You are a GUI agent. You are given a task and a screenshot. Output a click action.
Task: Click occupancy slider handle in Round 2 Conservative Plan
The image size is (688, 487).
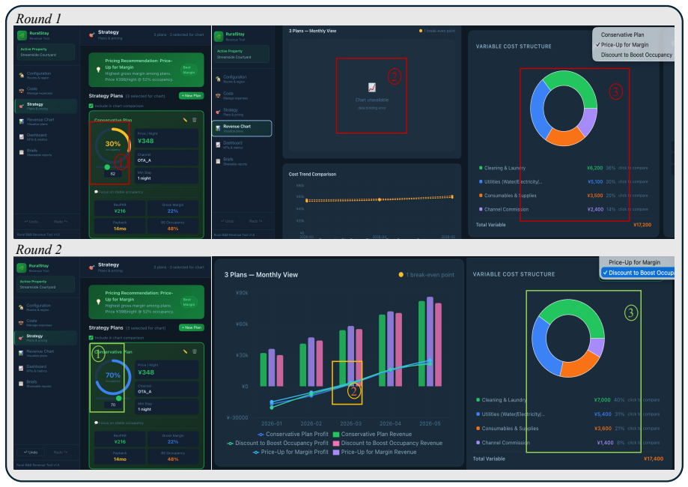(119, 399)
